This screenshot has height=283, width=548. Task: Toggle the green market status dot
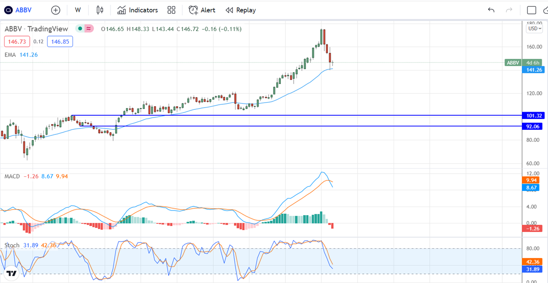(x=80, y=29)
